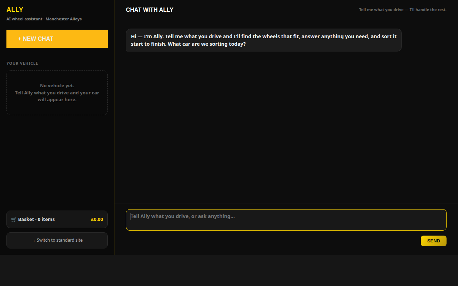
Task: Start a new chat with Ally
Action: (x=57, y=39)
